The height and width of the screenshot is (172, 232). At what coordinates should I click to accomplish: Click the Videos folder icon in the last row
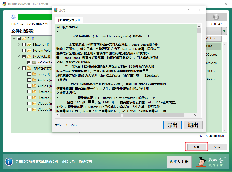click(x=34, y=109)
